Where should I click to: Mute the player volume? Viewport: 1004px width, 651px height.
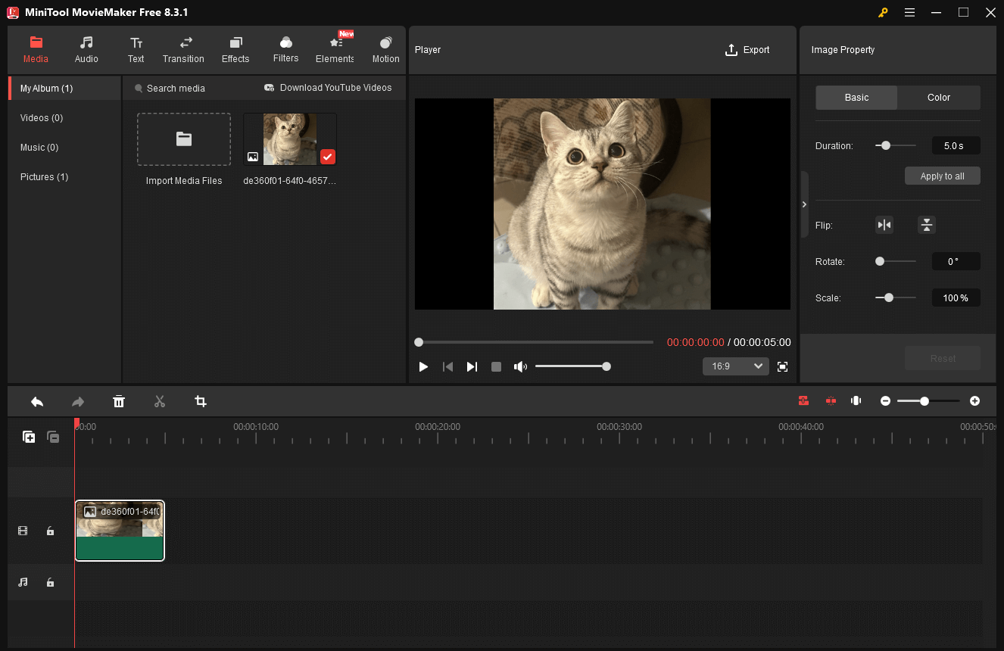pos(520,366)
